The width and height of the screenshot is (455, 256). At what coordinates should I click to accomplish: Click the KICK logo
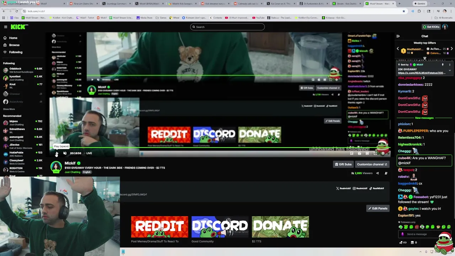(19, 27)
